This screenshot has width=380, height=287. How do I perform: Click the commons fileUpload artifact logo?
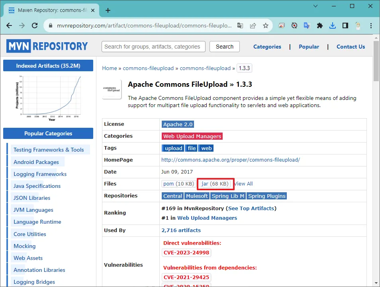point(112,90)
